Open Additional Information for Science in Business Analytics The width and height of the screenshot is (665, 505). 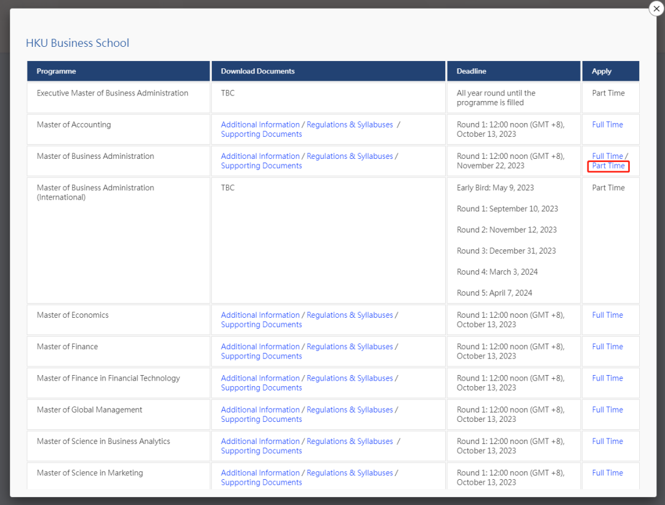[x=260, y=442]
